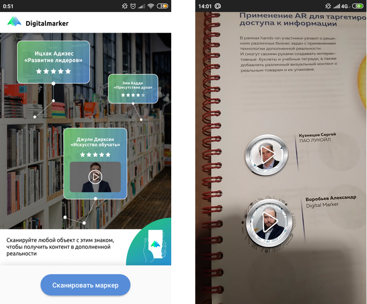
Task: Click the star rating under Искусство обучать
Action: [95, 154]
